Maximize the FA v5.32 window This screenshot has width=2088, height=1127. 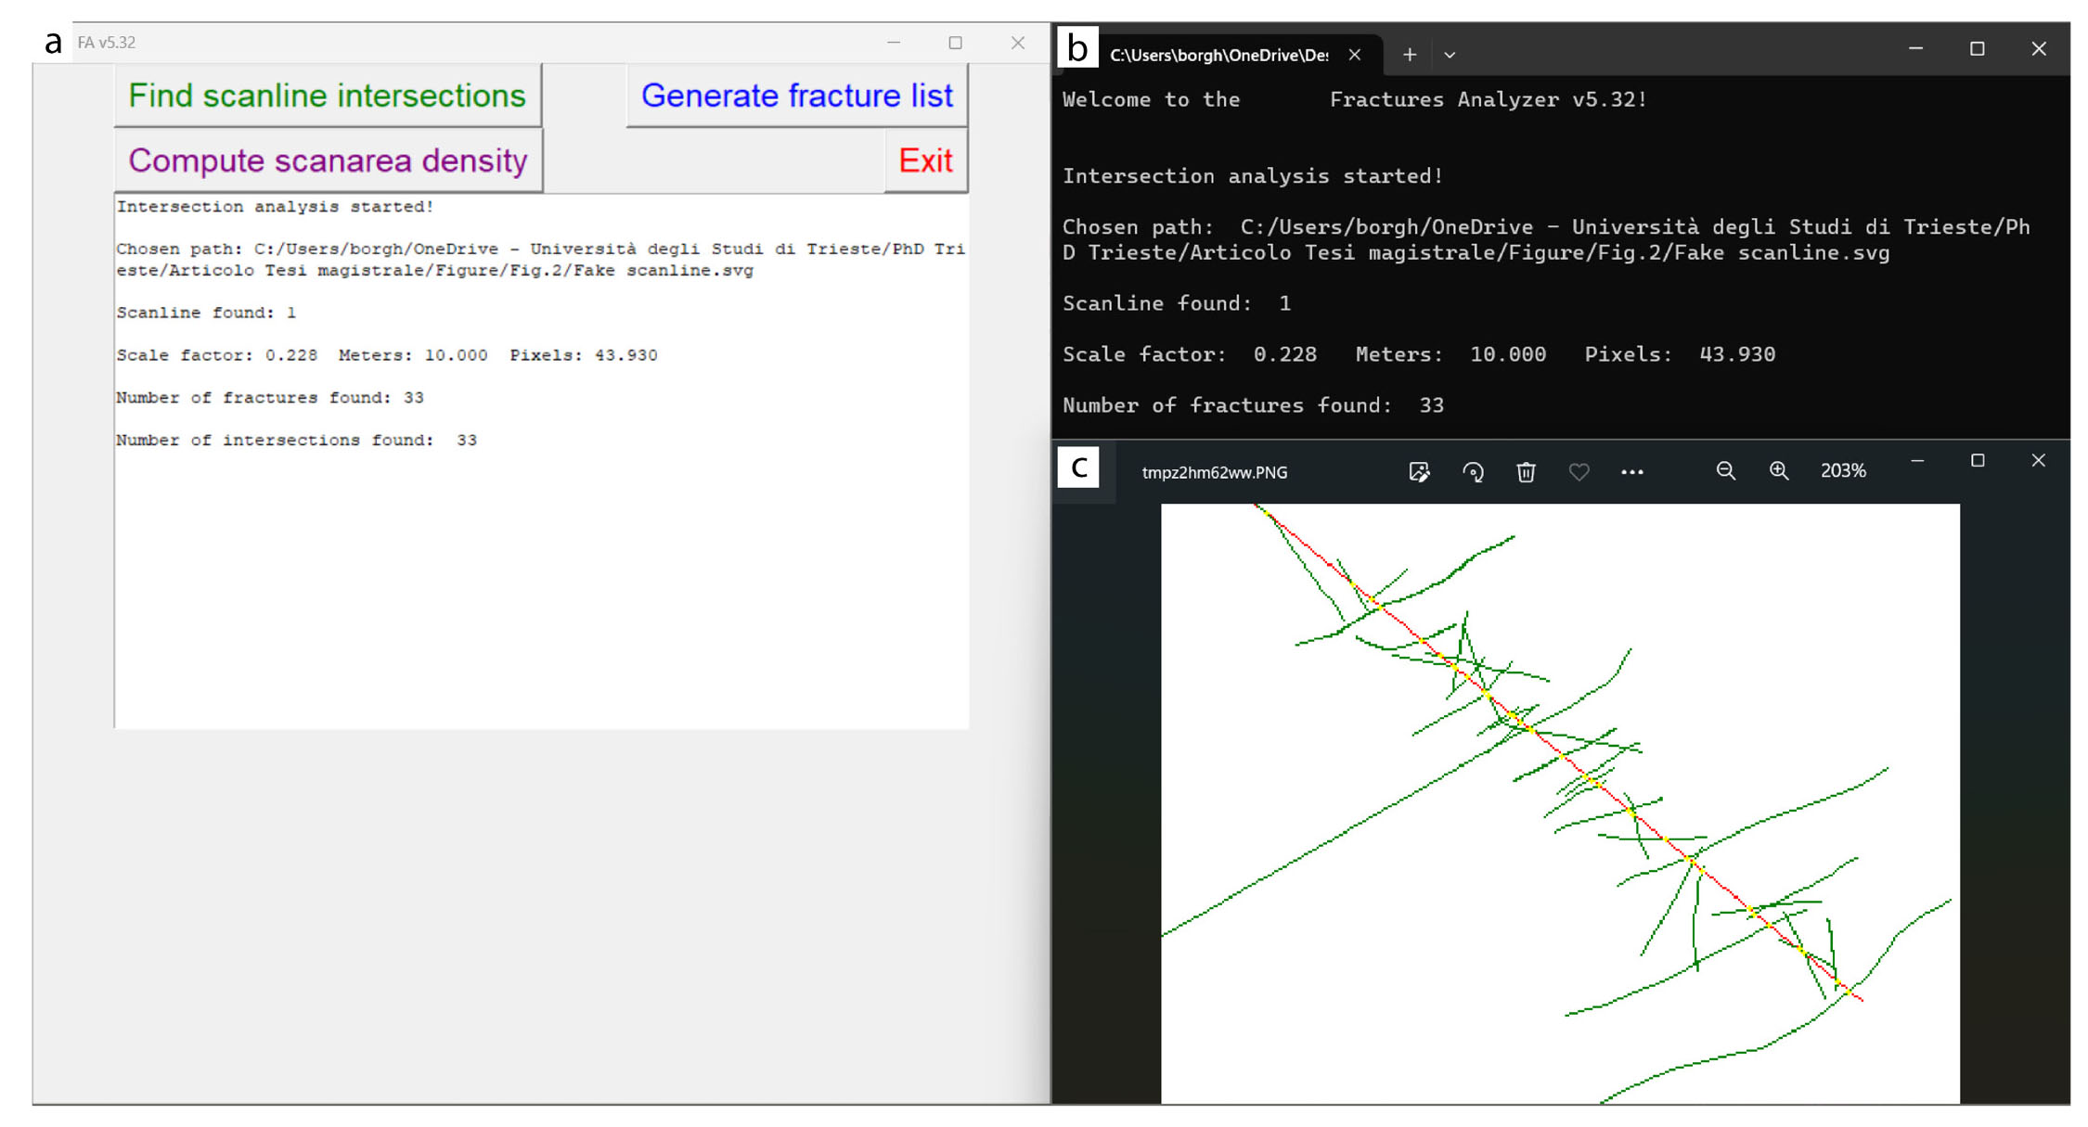pyautogui.click(x=955, y=43)
